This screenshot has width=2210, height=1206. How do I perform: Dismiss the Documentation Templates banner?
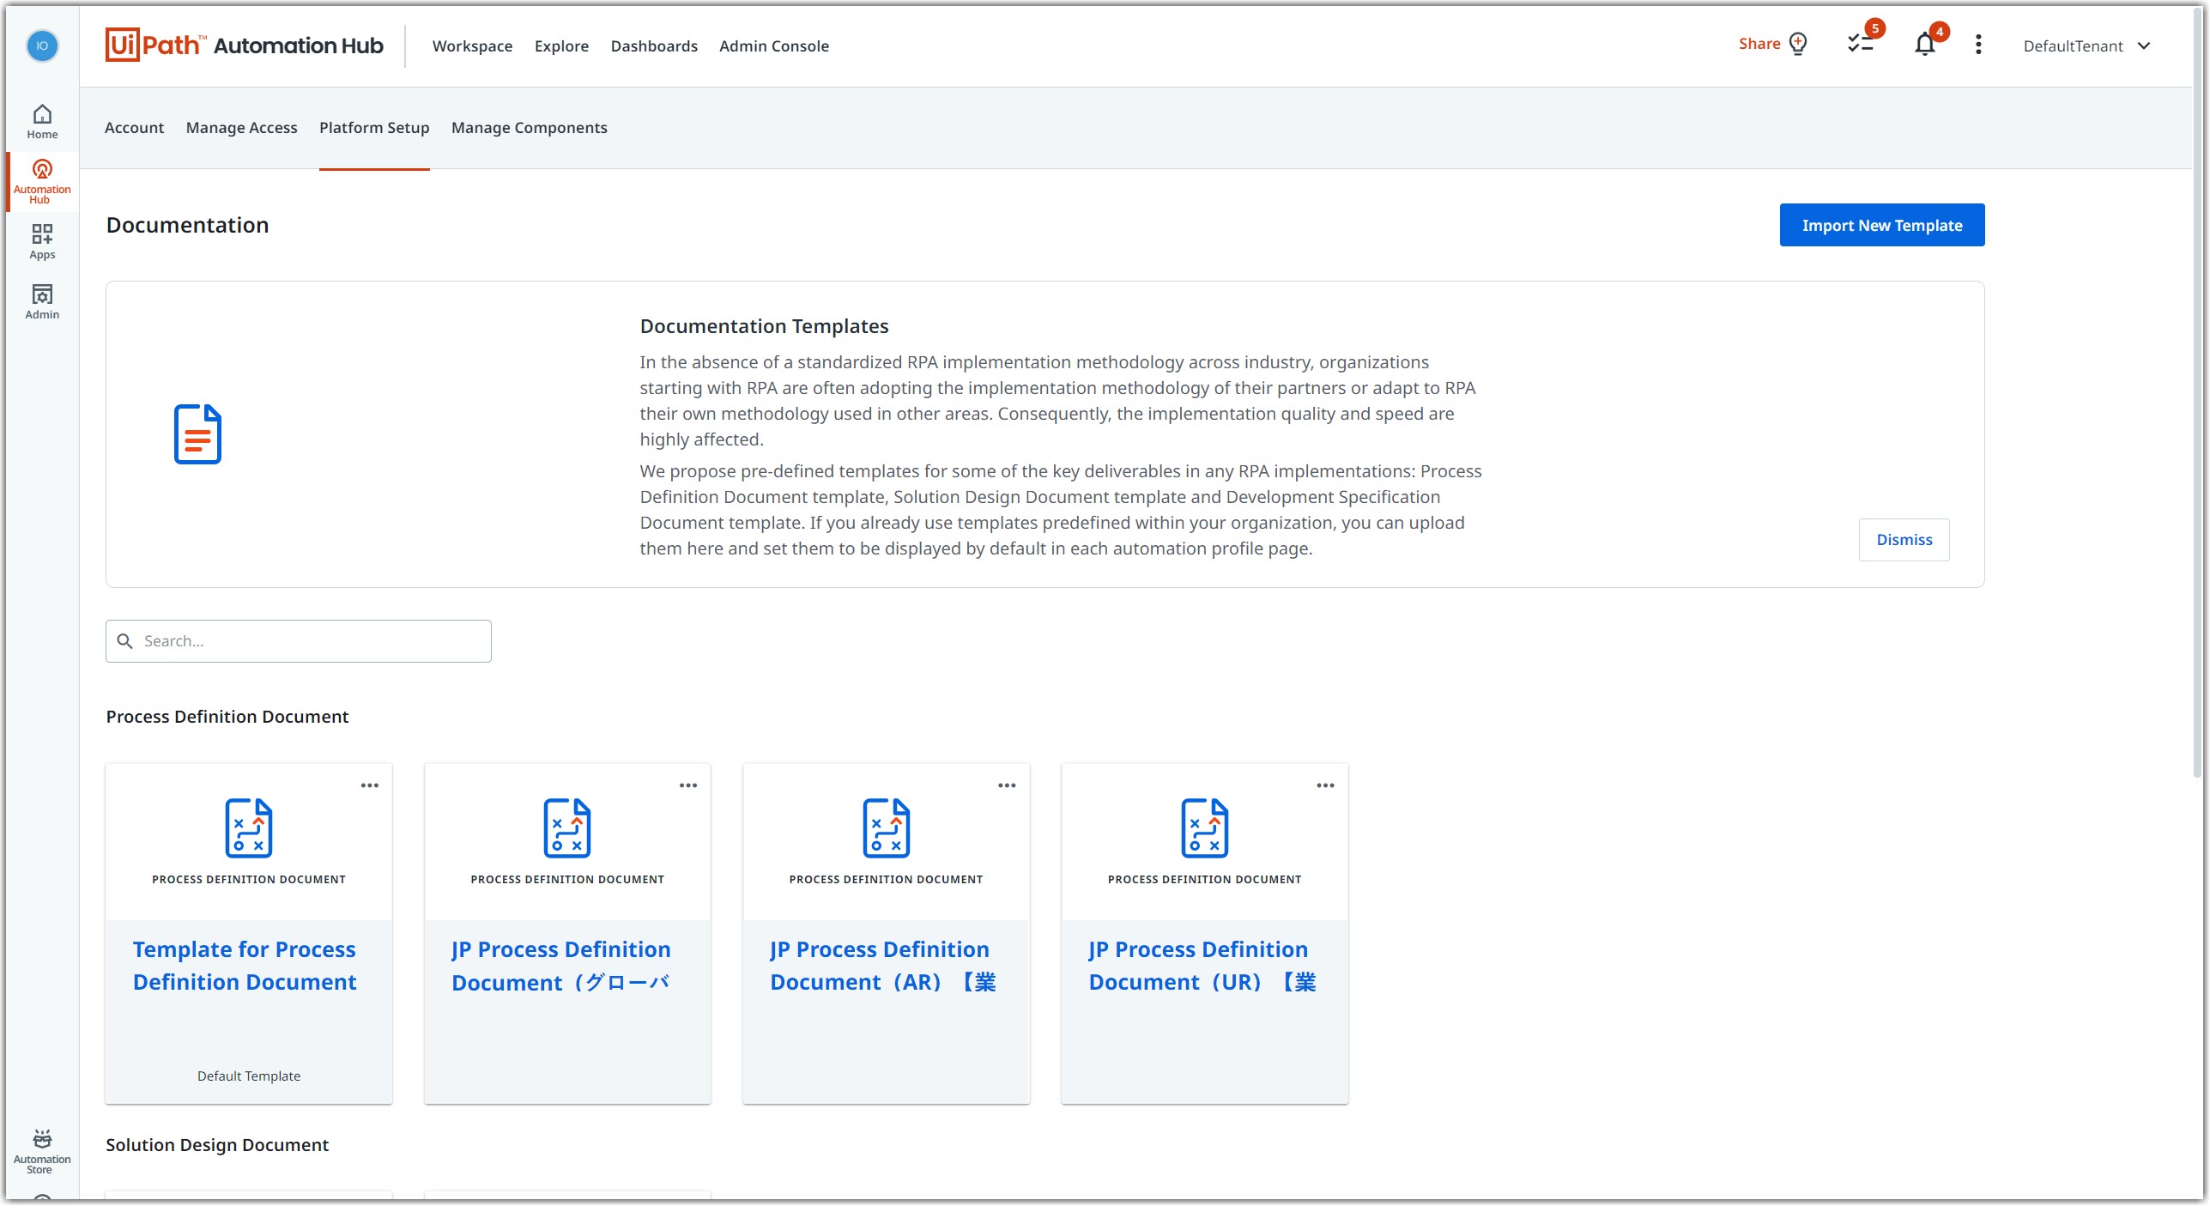[1904, 540]
